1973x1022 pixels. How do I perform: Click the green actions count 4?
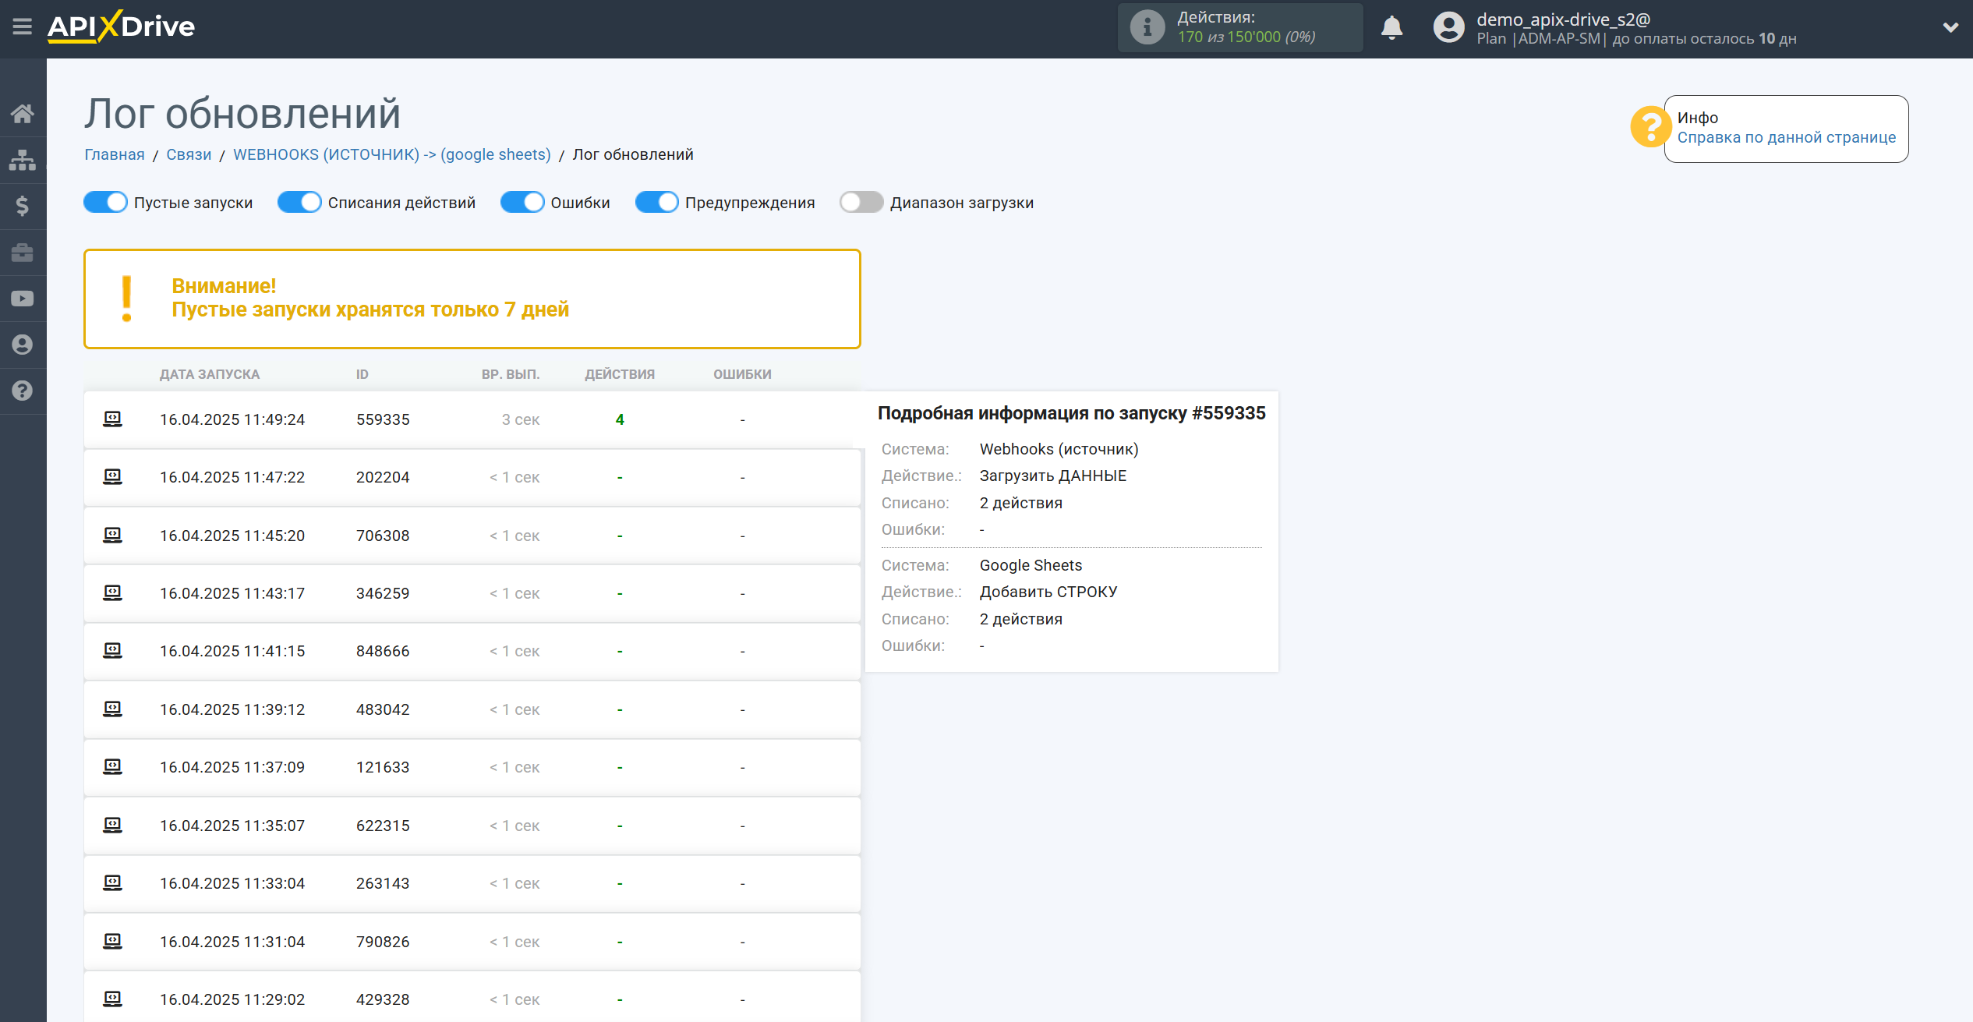(620, 419)
